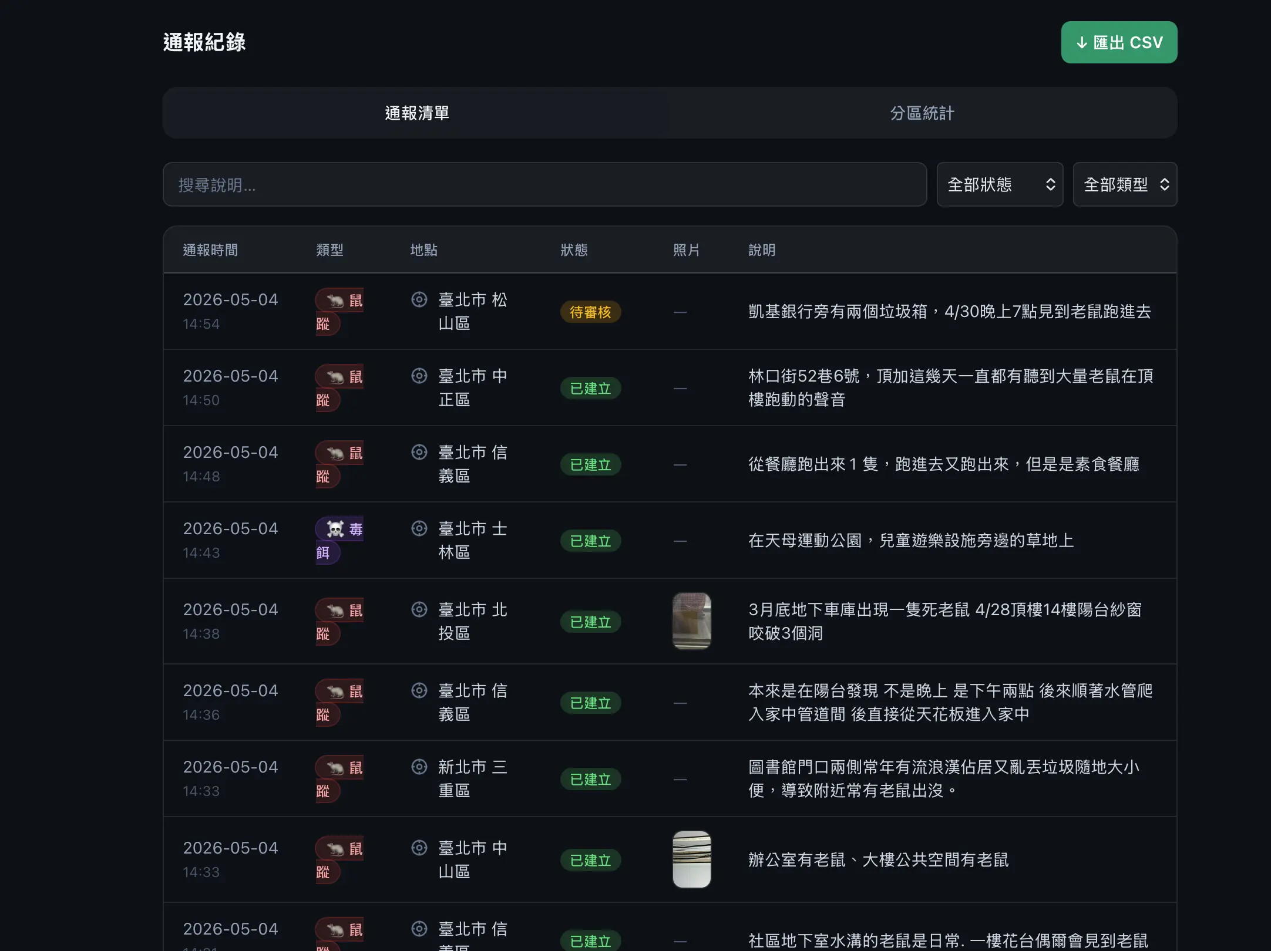
Task: Click the description starting 3月底地下車庫
Action: (x=945, y=621)
